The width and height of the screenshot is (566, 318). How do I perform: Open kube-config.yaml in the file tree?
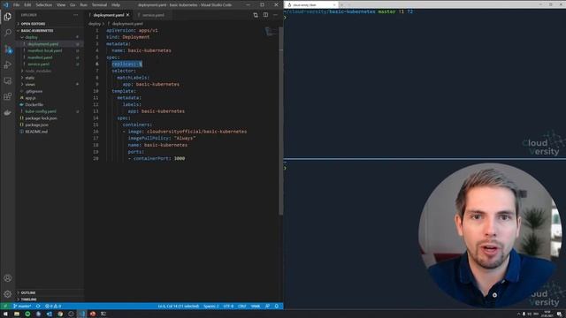41,111
